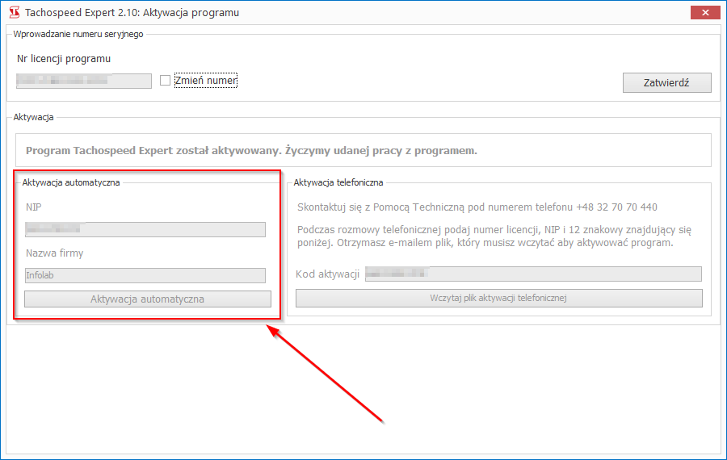Click the NIP input field

[145, 229]
